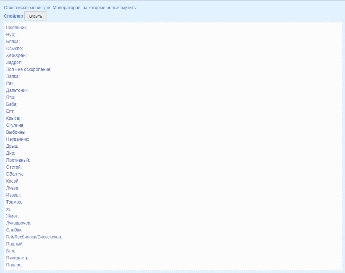Select the word Отстой
Screen dimensions: 345x273
click(x=14, y=167)
